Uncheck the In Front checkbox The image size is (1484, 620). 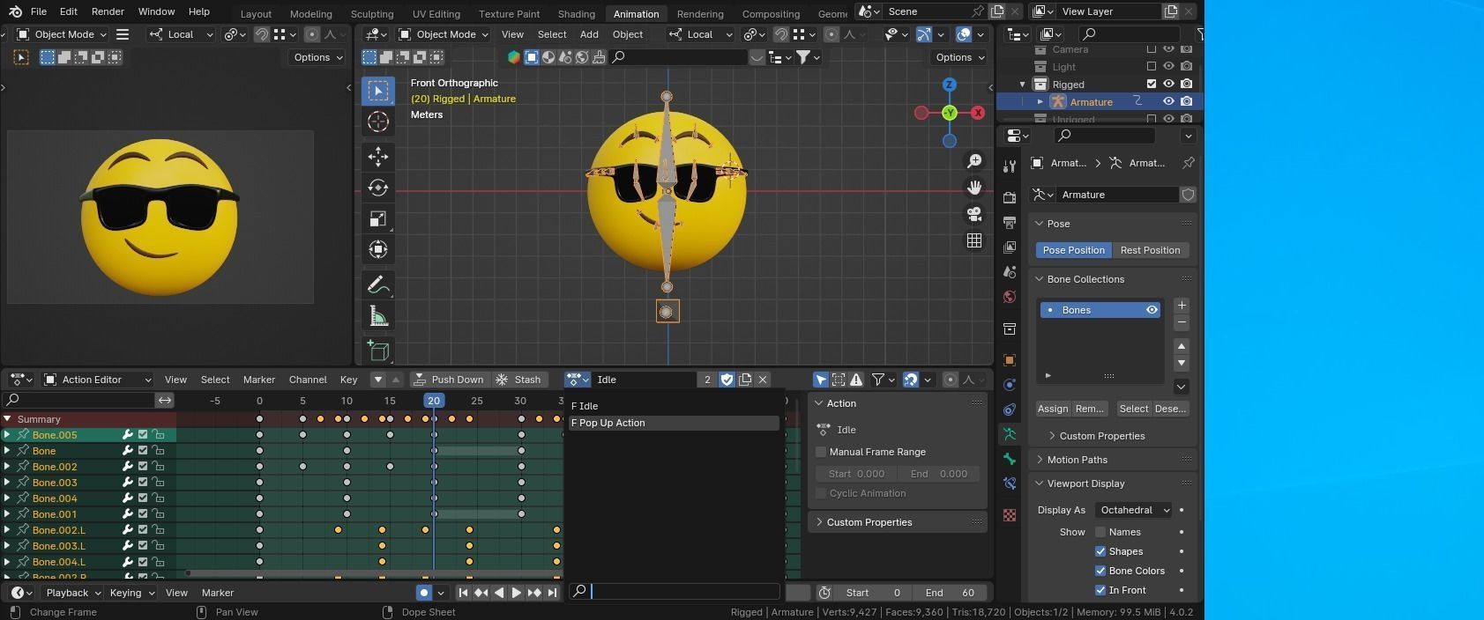click(x=1100, y=590)
